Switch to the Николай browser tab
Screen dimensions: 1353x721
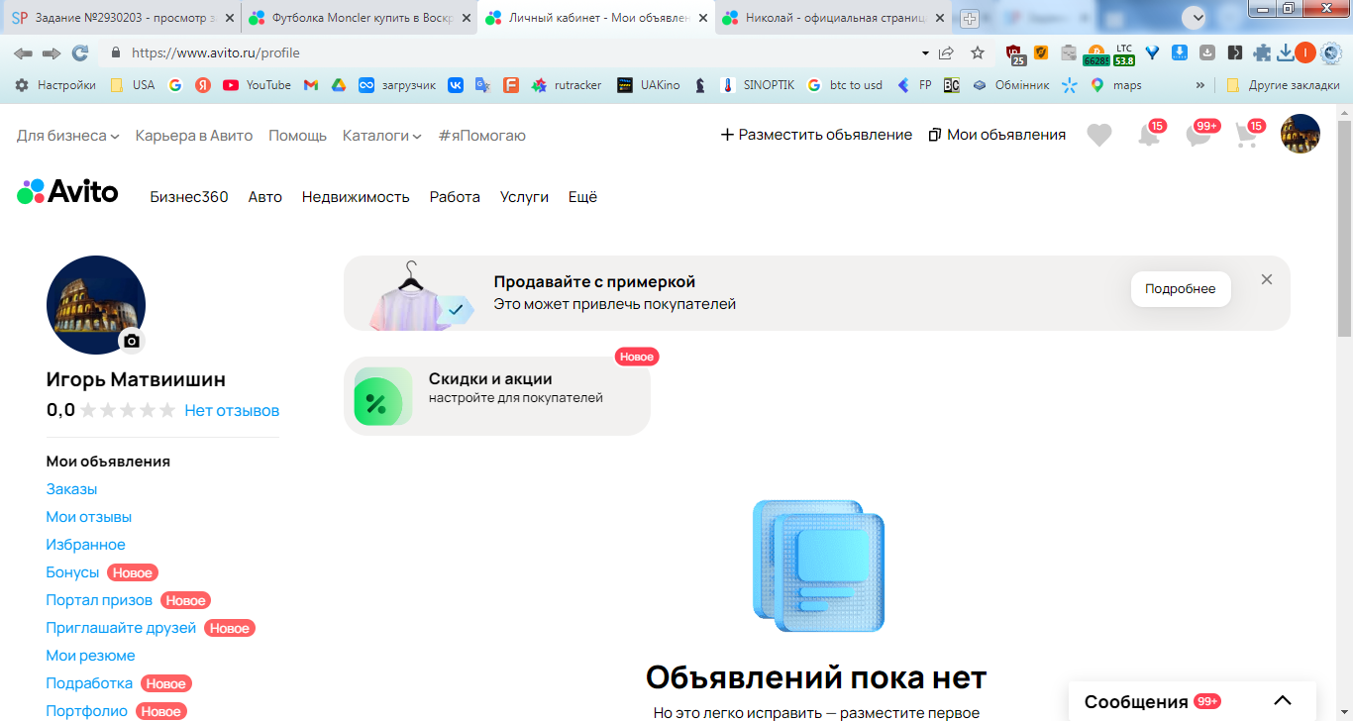pyautogui.click(x=832, y=18)
